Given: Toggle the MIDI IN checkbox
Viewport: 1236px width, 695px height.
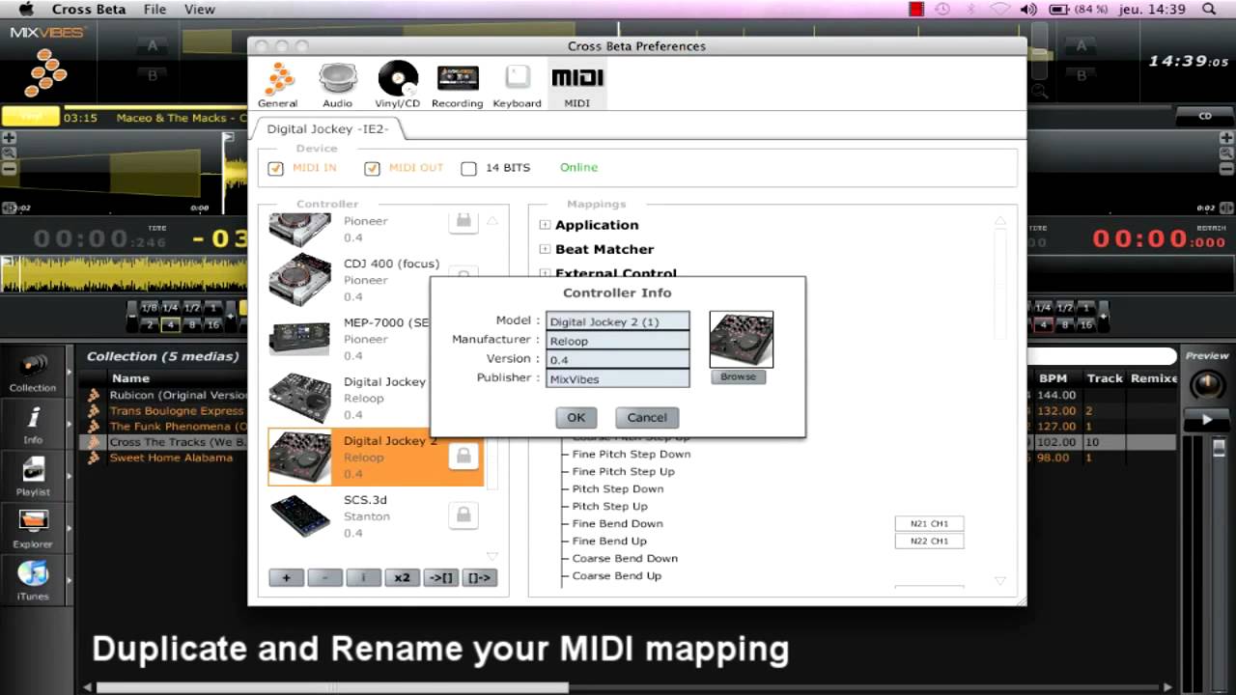Looking at the screenshot, I should click(276, 168).
